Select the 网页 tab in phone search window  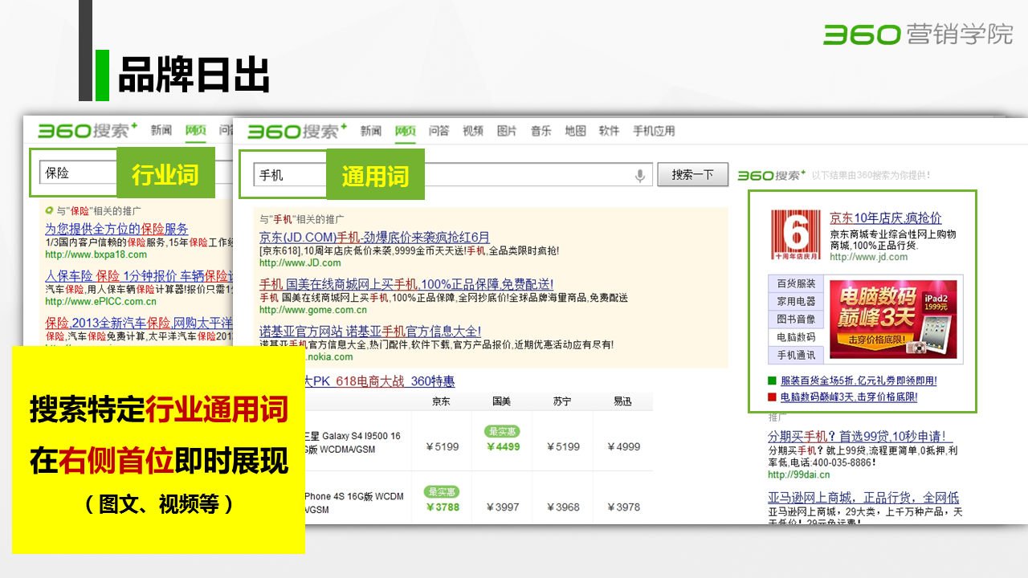click(406, 131)
